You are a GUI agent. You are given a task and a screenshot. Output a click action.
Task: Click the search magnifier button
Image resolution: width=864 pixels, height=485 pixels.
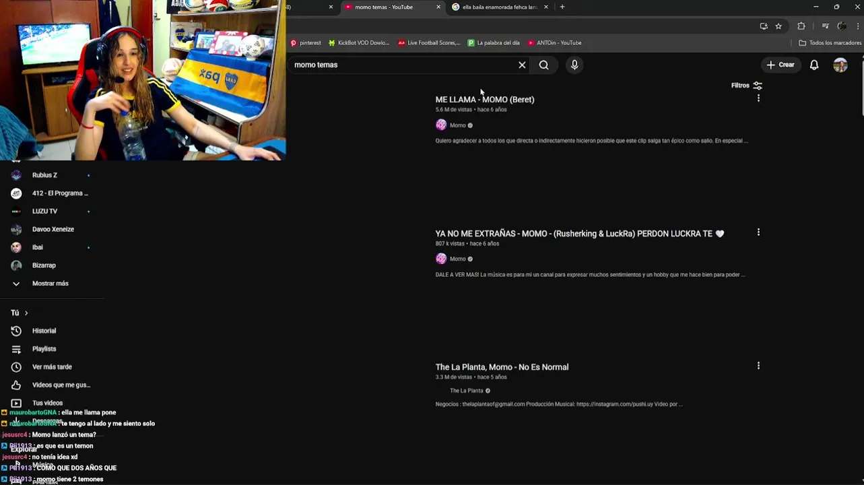(x=543, y=65)
